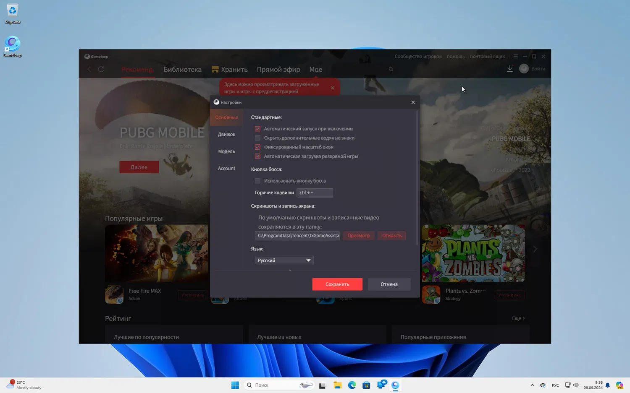Toggle Фиксированный масштаб окон checkbox
The height and width of the screenshot is (393, 630).
pos(257,147)
